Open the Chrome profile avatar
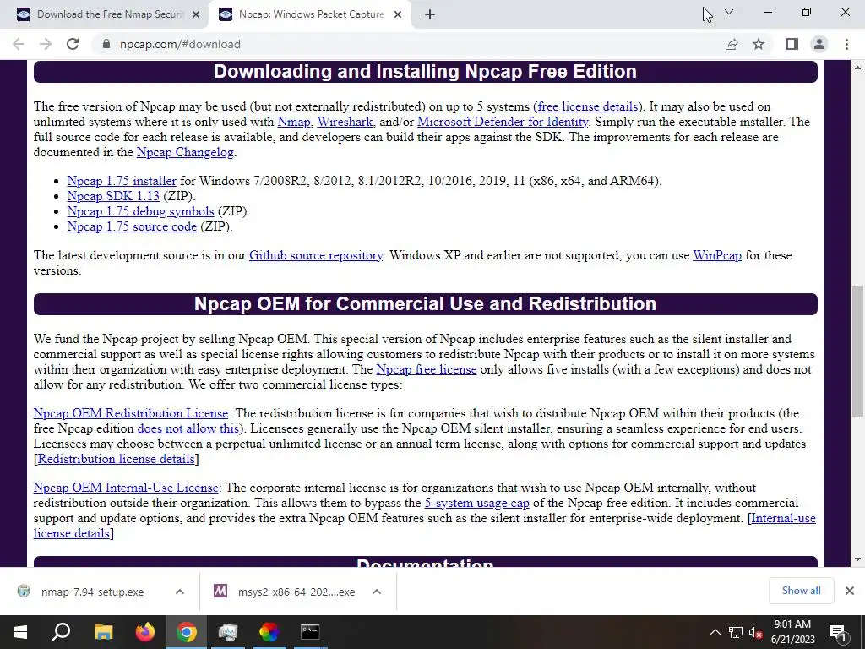The image size is (865, 649). (x=819, y=44)
